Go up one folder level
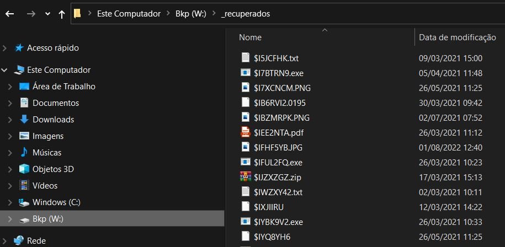The image size is (505, 247). point(62,14)
